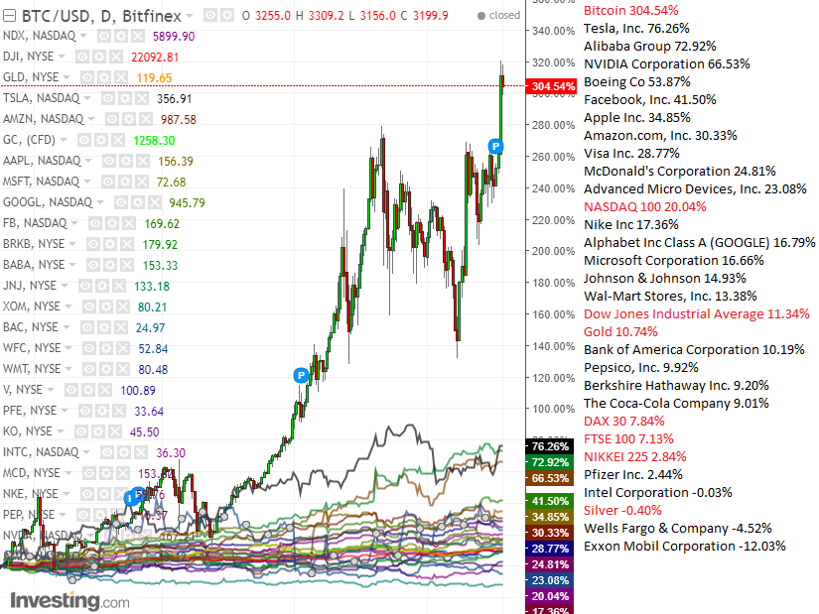819x614 pixels.
Task: Remove MSFT, NASDAQ from chart
Action: (141, 182)
